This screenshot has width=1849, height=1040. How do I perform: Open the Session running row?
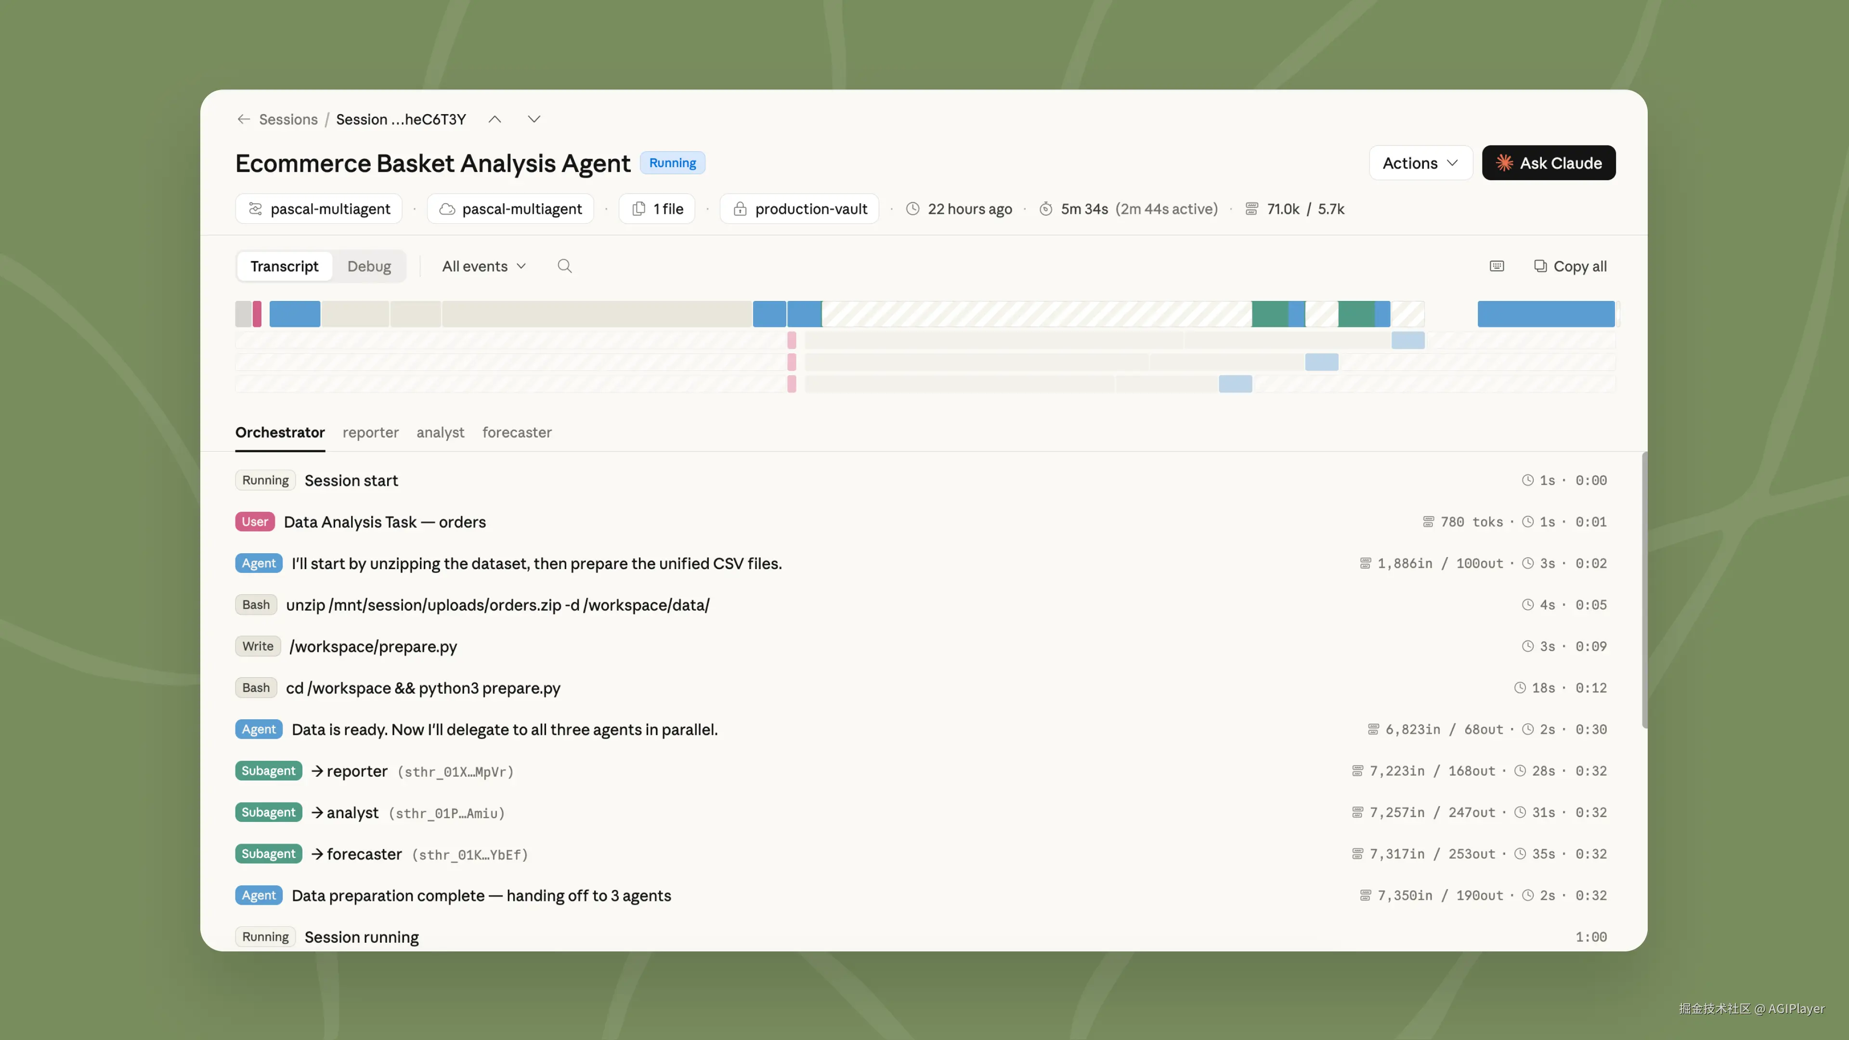921,937
